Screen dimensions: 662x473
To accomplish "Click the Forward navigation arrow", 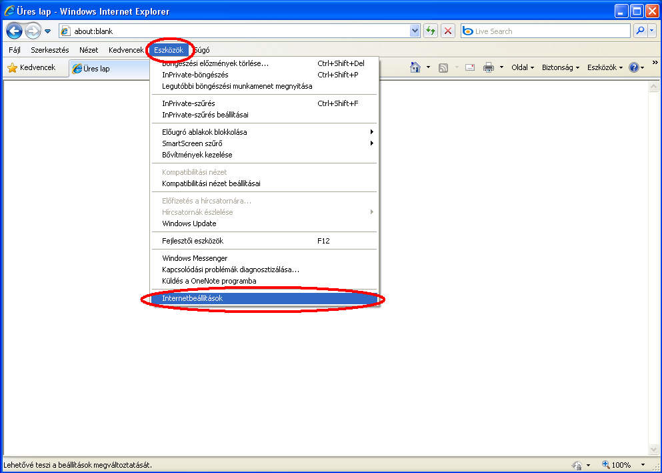I will point(33,31).
